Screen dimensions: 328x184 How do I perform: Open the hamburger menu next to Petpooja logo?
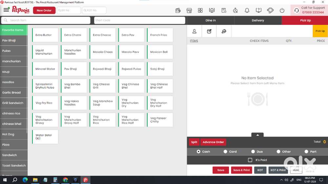6,10
